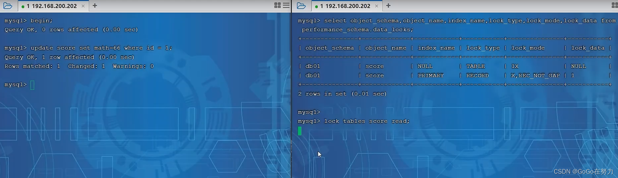Image resolution: width=618 pixels, height=178 pixels.
Task: Click 'performance_schema.data_locks;' query text
Action: click(357, 30)
